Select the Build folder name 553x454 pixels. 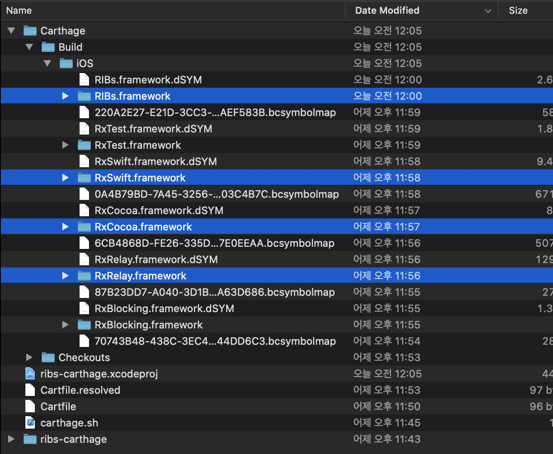(x=71, y=47)
